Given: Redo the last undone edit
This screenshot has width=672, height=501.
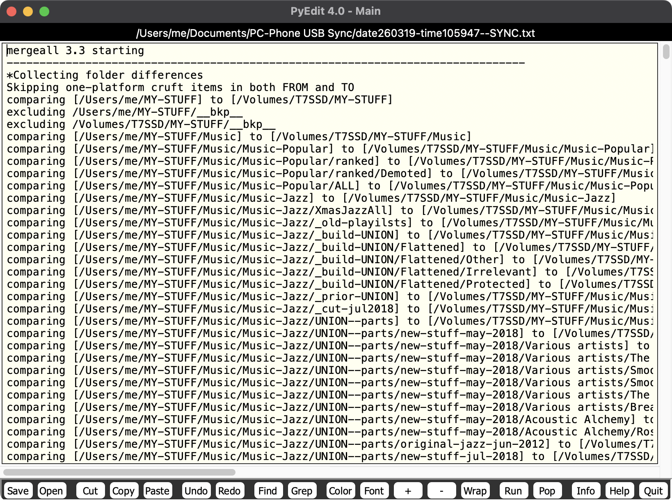Looking at the screenshot, I should 229,491.
